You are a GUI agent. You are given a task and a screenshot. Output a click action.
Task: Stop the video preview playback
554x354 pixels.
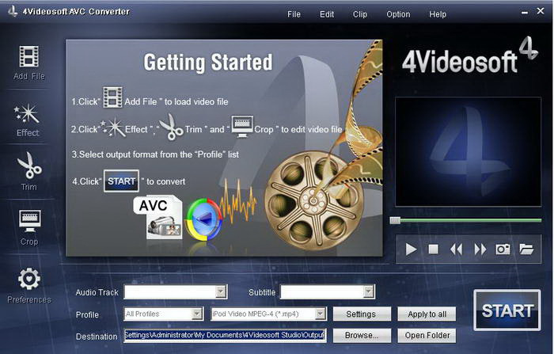click(x=433, y=249)
